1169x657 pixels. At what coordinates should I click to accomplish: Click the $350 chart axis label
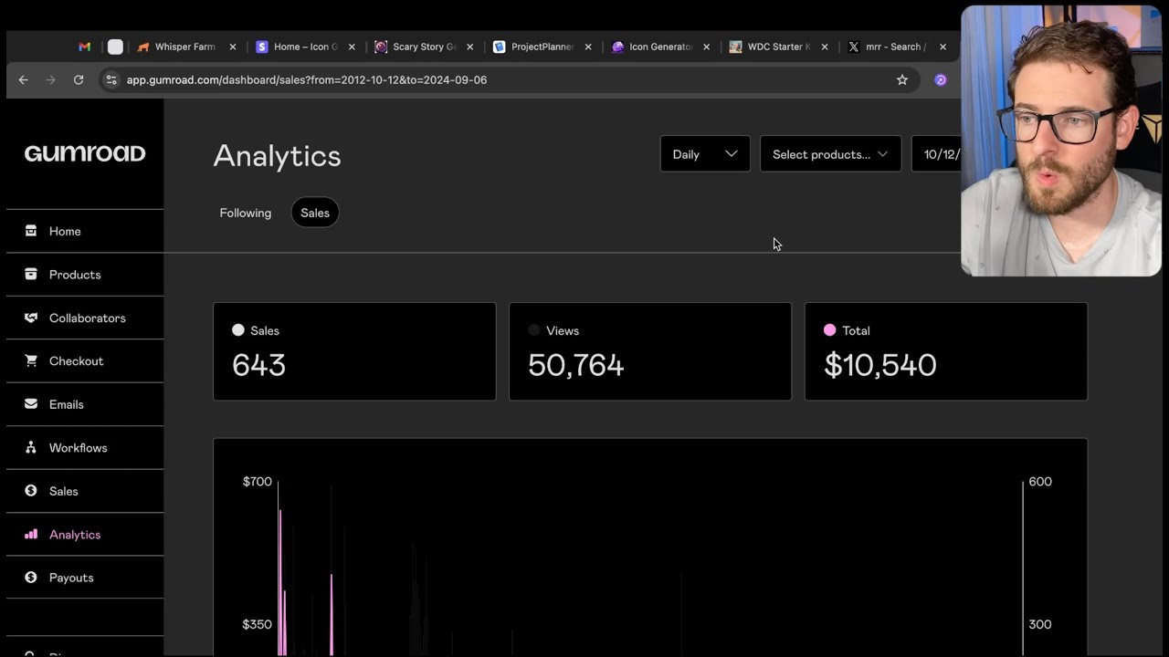pyautogui.click(x=258, y=624)
